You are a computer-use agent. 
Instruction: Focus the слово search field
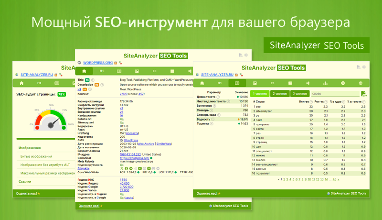[x=335, y=94]
